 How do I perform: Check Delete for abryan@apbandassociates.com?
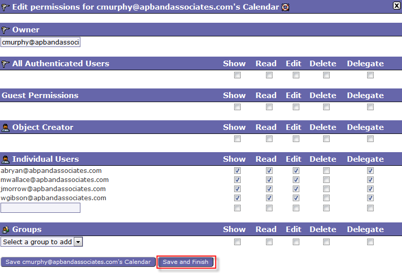tap(326, 171)
